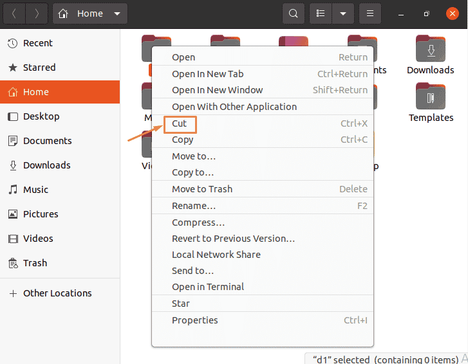This screenshot has height=364, width=468.
Task: Click the back navigation arrow
Action: pyautogui.click(x=14, y=14)
